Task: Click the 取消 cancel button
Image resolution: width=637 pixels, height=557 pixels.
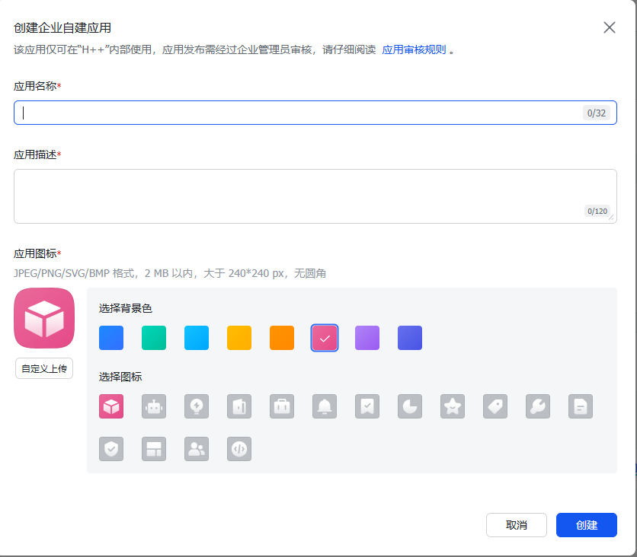Action: [x=516, y=525]
